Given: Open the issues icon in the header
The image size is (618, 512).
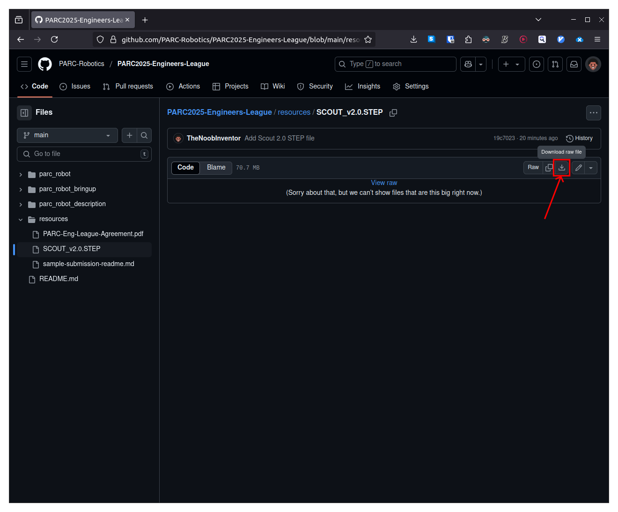Looking at the screenshot, I should (x=537, y=64).
